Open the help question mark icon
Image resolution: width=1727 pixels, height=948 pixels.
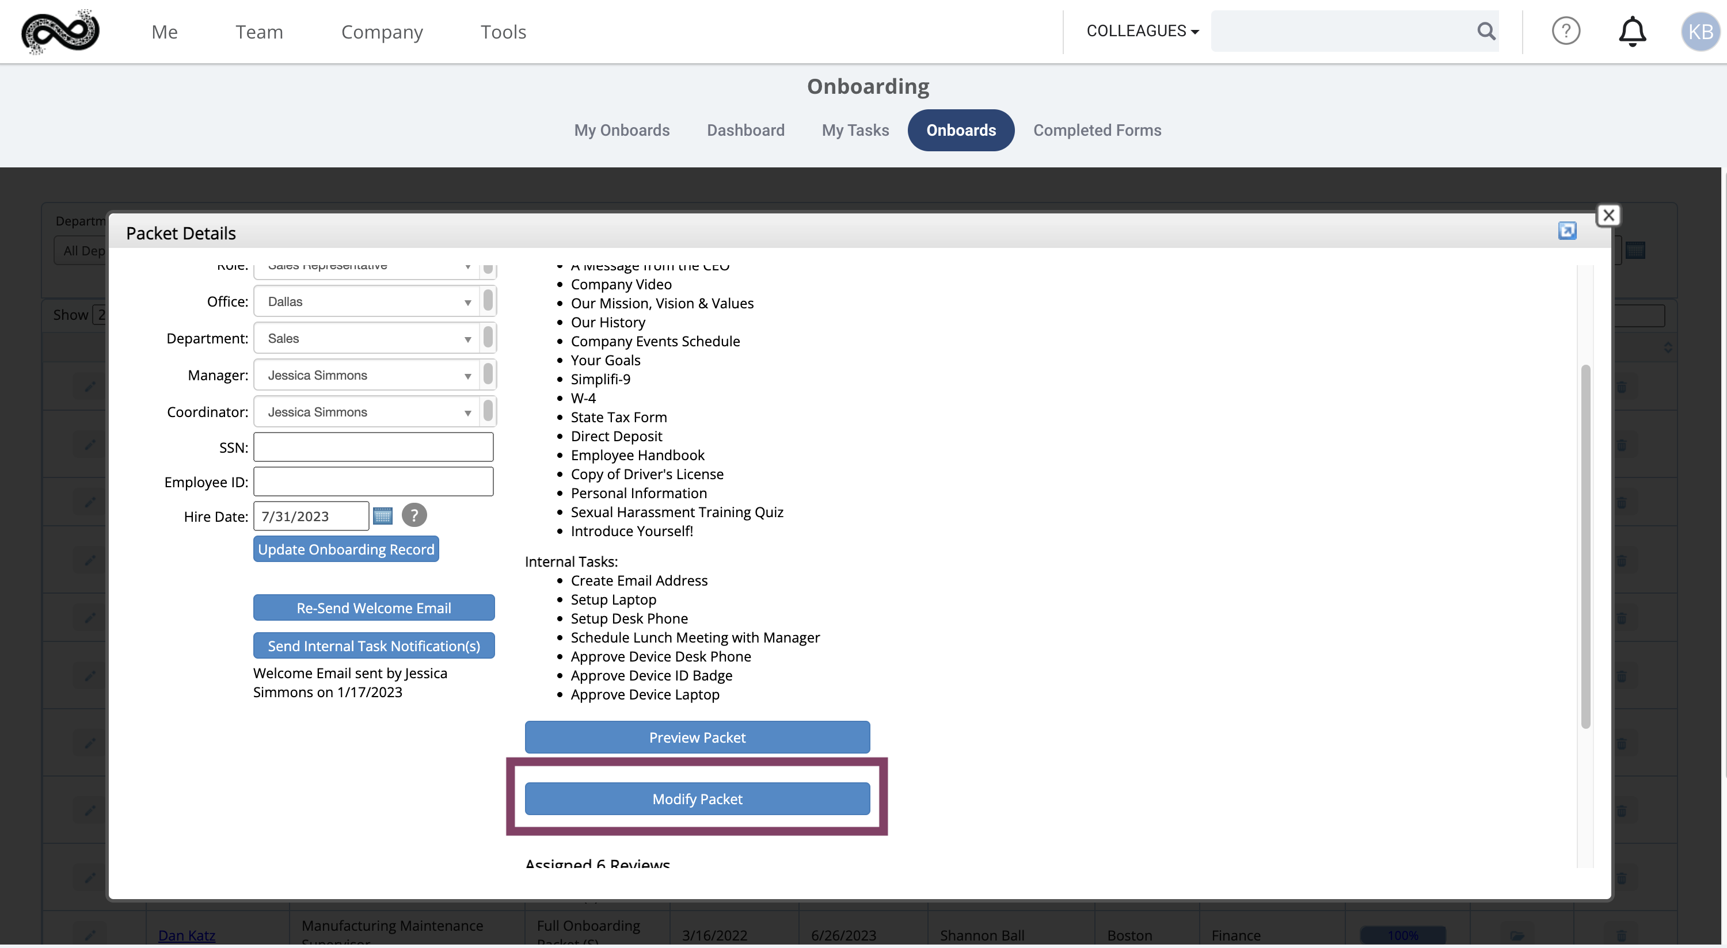(1565, 31)
